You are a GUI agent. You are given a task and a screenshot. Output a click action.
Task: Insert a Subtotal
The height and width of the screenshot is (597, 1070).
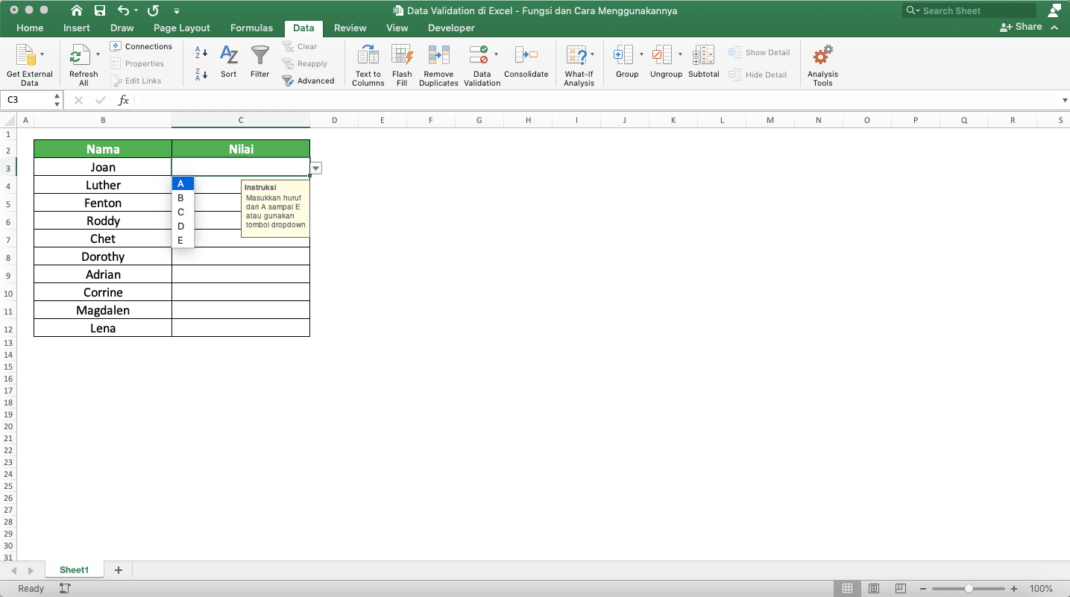tap(703, 61)
